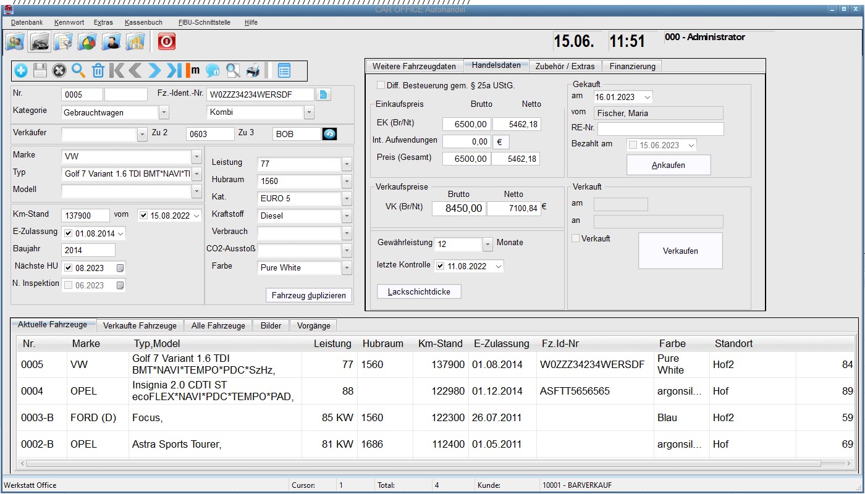865x494 pixels.
Task: Expand the Kat. EURO 5 dropdown
Action: pyautogui.click(x=347, y=199)
